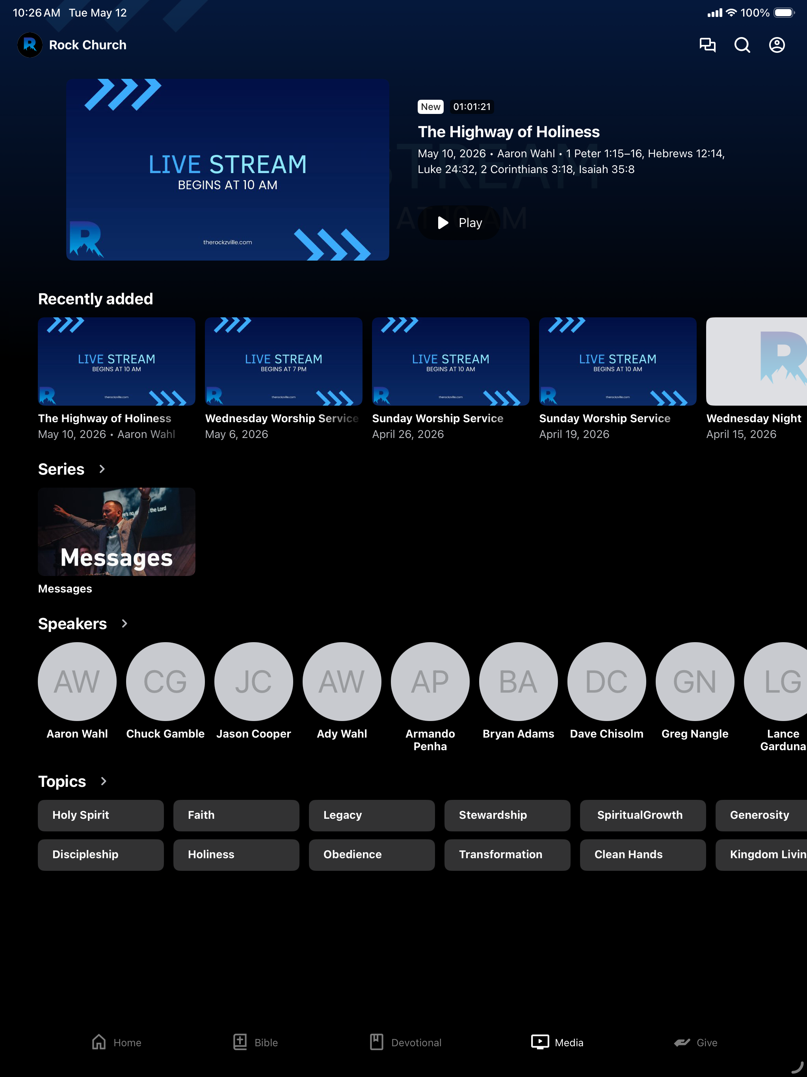807x1077 pixels.
Task: Open the Messages series card
Action: [116, 532]
